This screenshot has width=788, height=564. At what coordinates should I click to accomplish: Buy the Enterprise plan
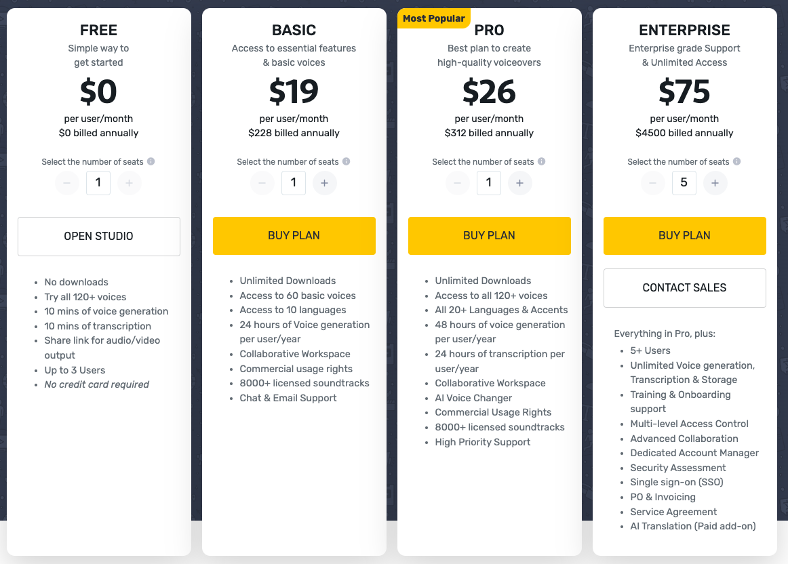pyautogui.click(x=685, y=236)
